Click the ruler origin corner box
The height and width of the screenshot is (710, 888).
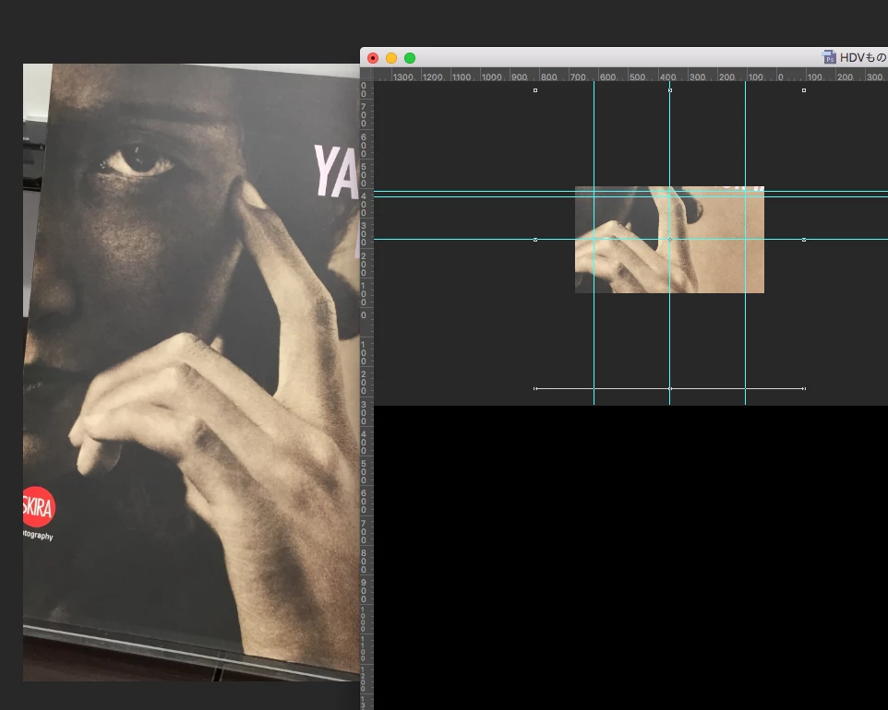(x=367, y=75)
